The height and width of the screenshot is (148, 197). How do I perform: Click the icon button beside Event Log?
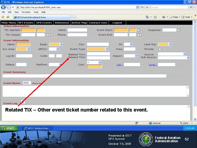[x=23, y=102]
